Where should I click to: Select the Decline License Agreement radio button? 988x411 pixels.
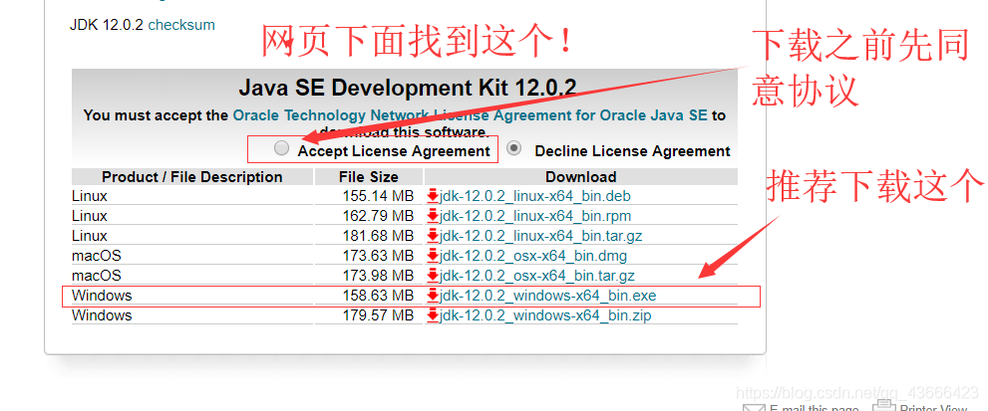[x=514, y=148]
